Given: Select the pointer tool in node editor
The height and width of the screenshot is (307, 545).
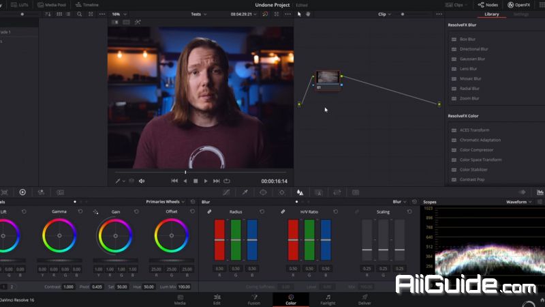Looking at the screenshot, I should tap(299, 14).
